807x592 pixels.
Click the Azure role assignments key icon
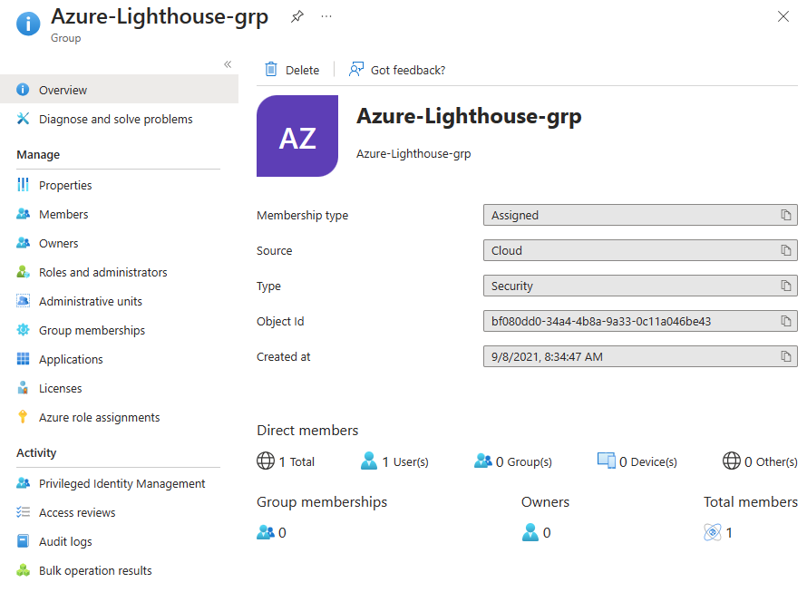point(23,416)
